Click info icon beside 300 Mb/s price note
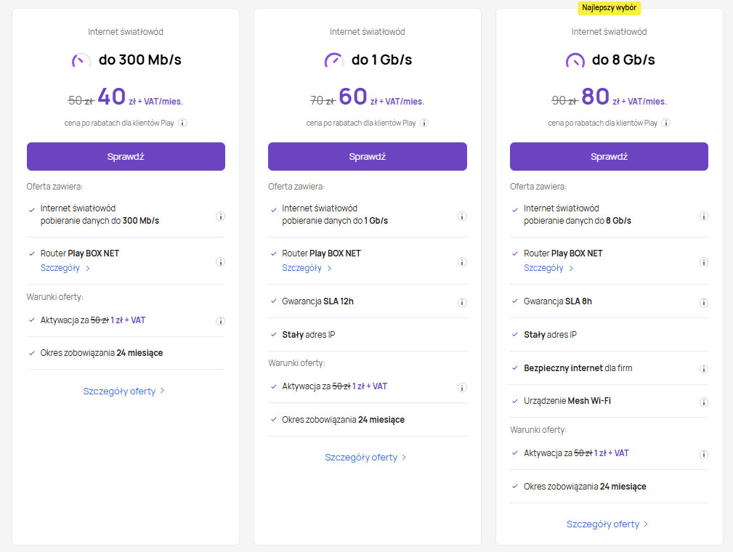This screenshot has height=552, width=733. (x=183, y=123)
